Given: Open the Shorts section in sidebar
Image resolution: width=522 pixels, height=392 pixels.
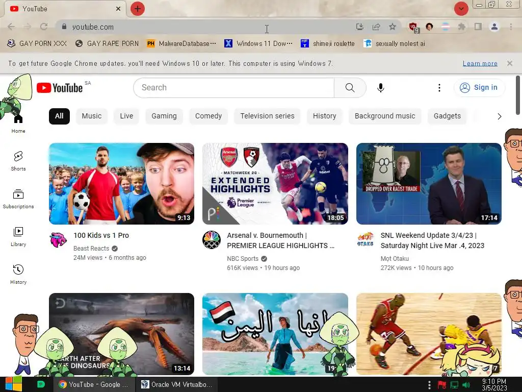Looking at the screenshot, I should click(18, 161).
